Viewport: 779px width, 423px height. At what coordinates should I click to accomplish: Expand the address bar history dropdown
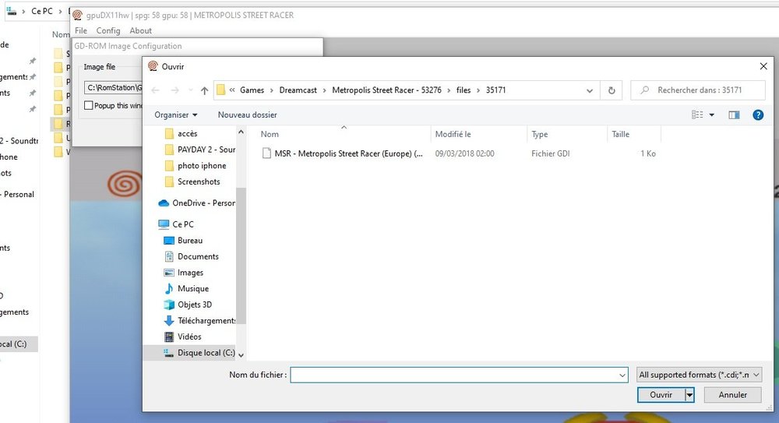point(590,90)
